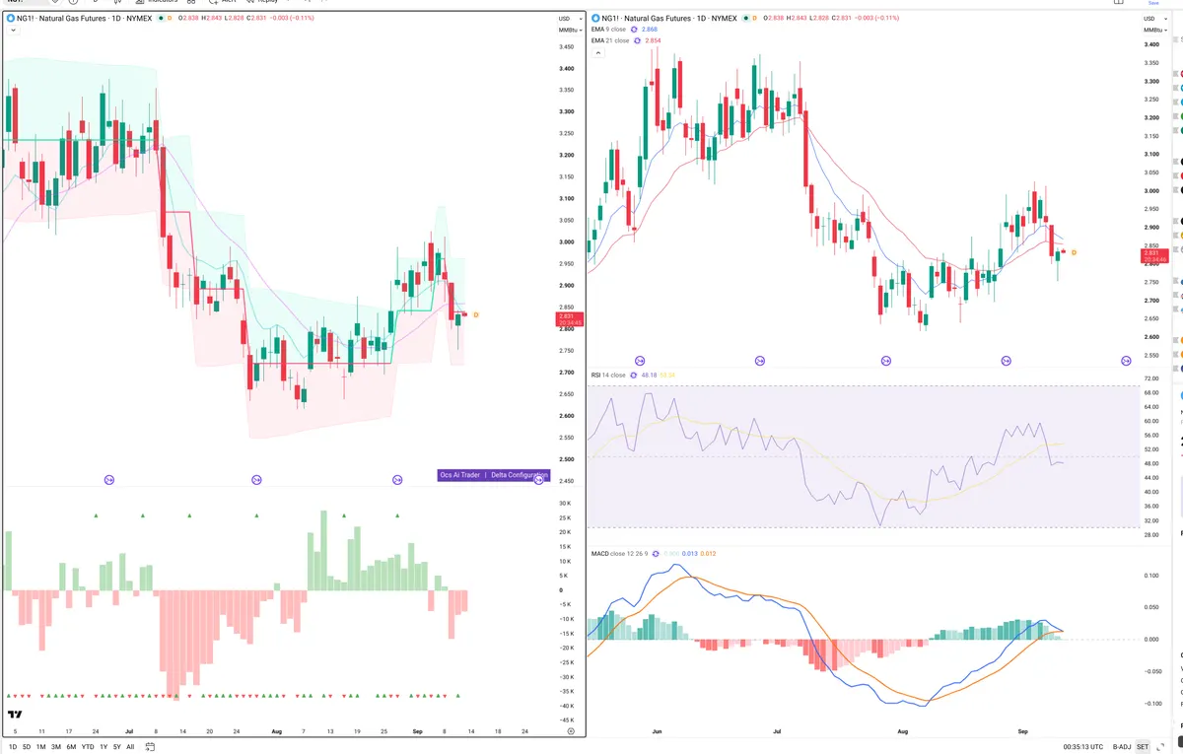The width and height of the screenshot is (1183, 754).
Task: Select the 6M time range
Action: (71, 747)
